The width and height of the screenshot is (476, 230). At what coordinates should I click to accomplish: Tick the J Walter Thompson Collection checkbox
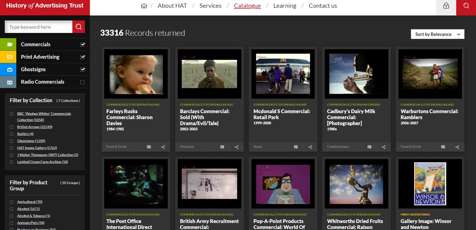(12, 155)
